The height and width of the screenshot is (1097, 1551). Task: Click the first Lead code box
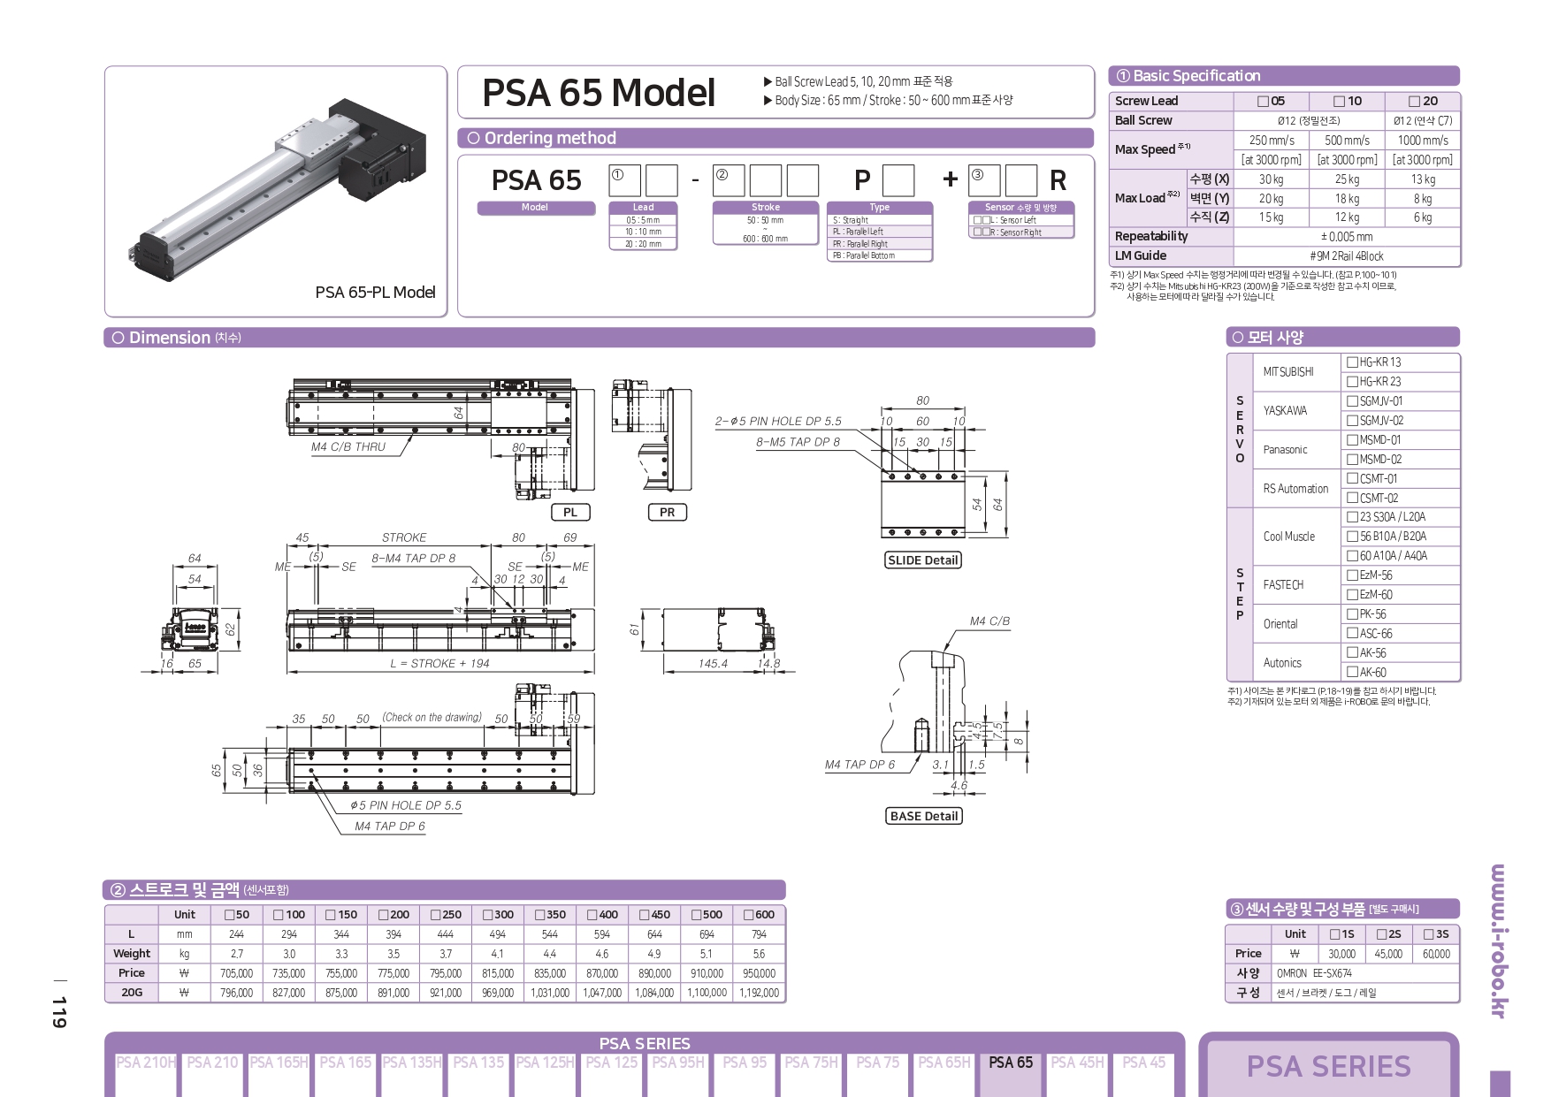pos(624,180)
